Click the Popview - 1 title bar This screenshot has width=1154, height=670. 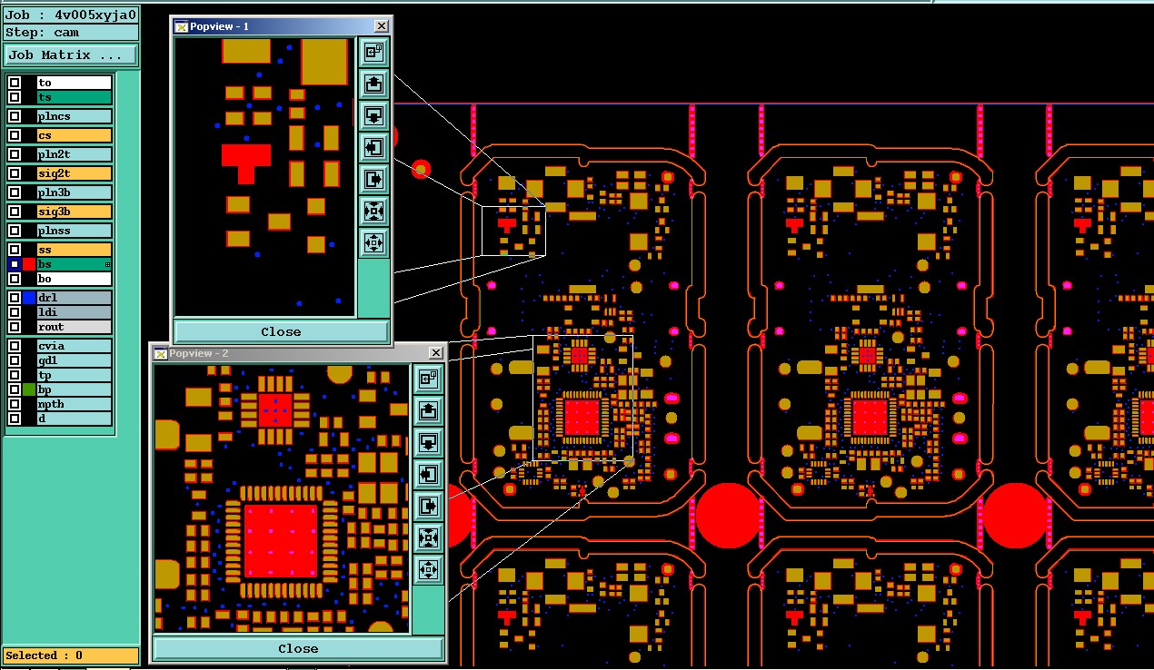pos(281,26)
